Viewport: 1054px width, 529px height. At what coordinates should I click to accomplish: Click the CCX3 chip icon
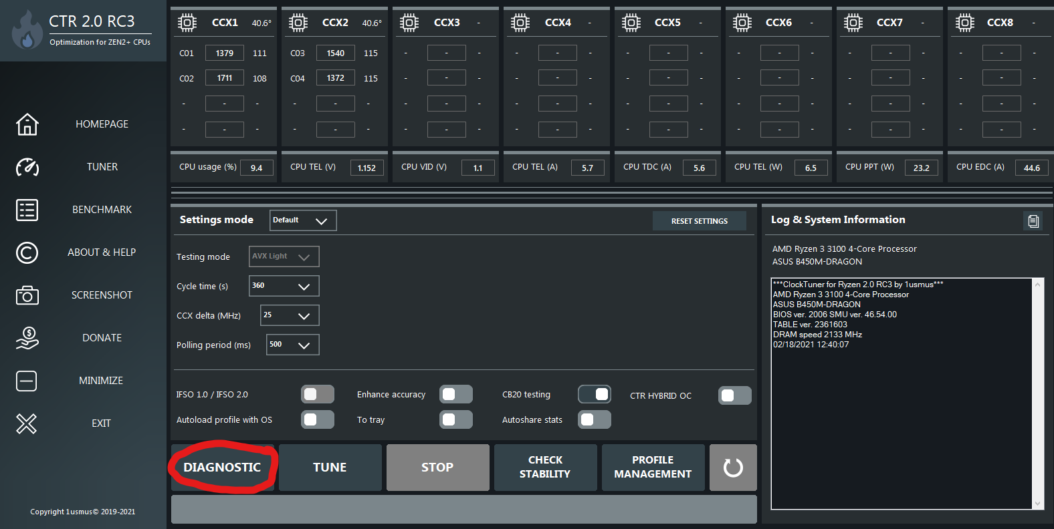point(409,23)
